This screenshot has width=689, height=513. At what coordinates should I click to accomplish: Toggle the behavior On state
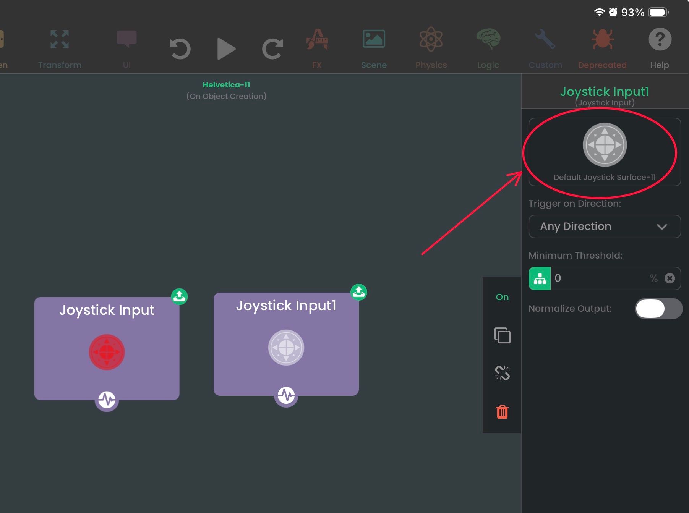pos(502,297)
